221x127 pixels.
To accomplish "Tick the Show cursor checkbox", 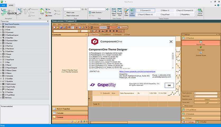I will (x=183, y=106).
